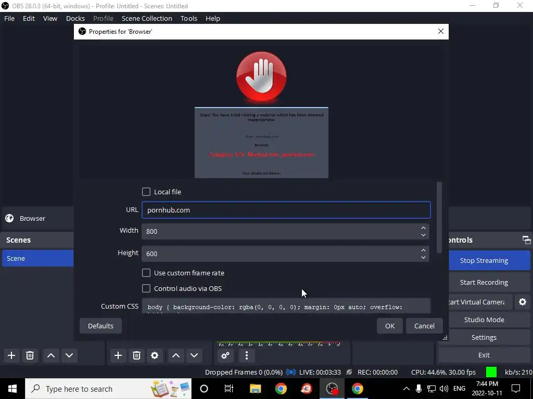Open volume control in system tray

(443, 389)
